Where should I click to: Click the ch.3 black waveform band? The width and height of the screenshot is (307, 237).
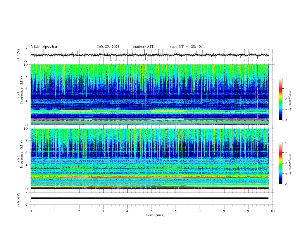coord(149,198)
